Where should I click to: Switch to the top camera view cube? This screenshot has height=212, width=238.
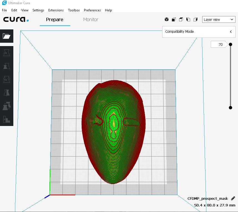point(181,19)
